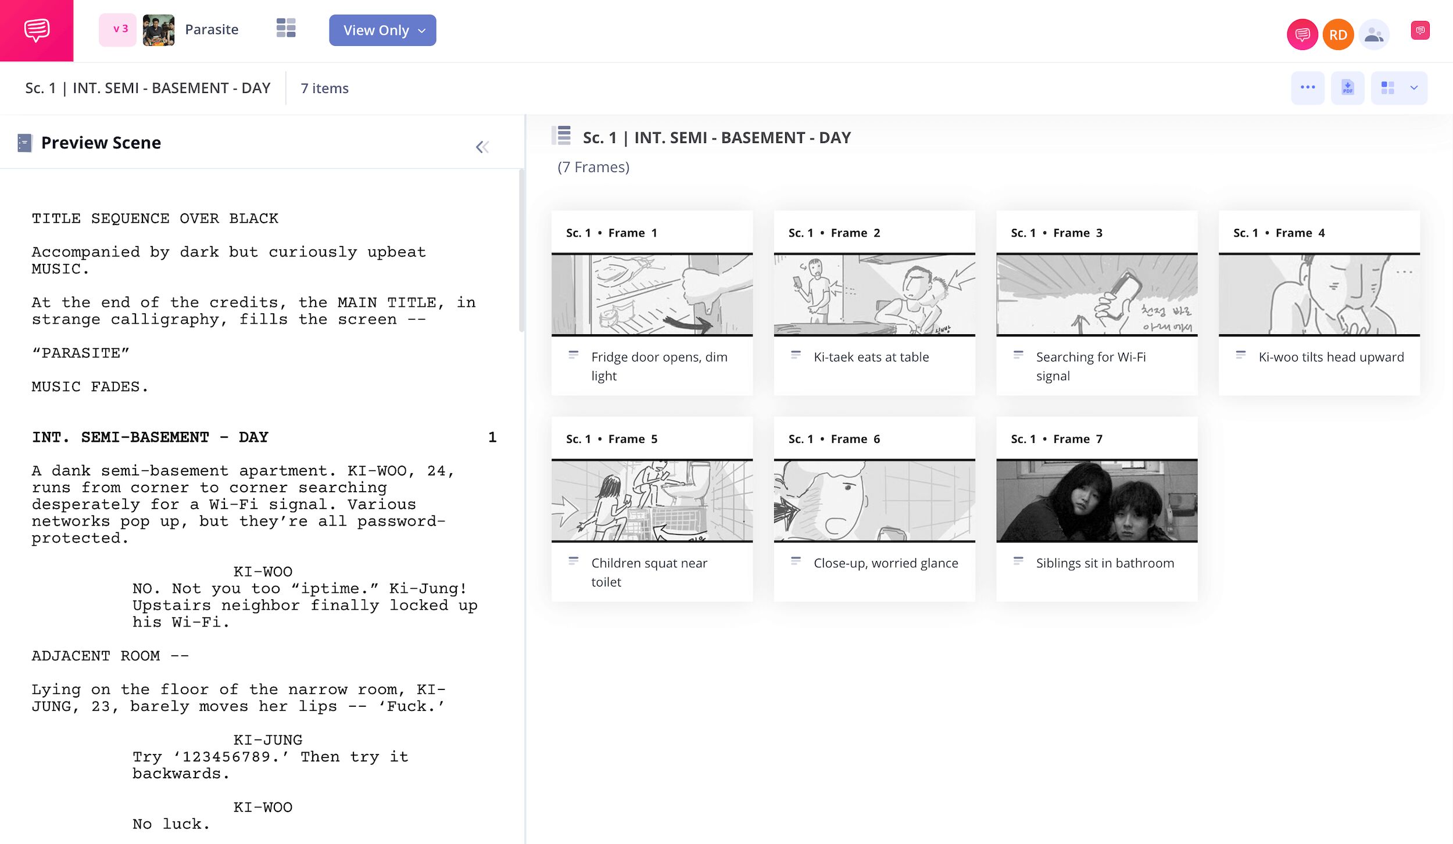1453x844 pixels.
Task: Click the download PDF icon
Action: [x=1347, y=88]
